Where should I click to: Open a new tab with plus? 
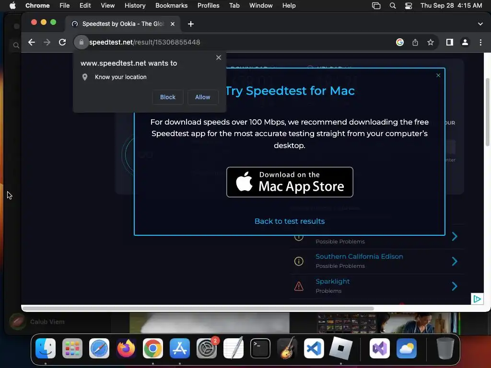coord(191,24)
